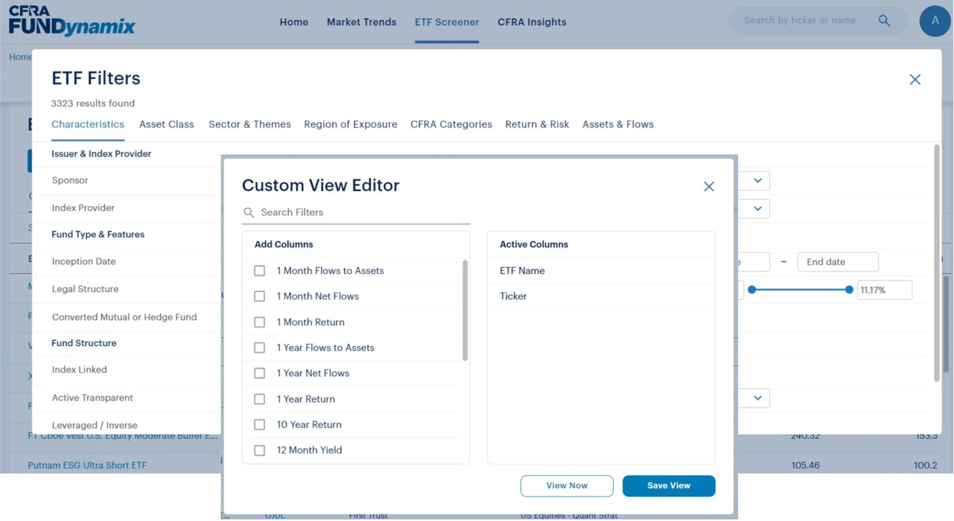
Task: Click the Inception Date filter label
Action: pyautogui.click(x=84, y=262)
